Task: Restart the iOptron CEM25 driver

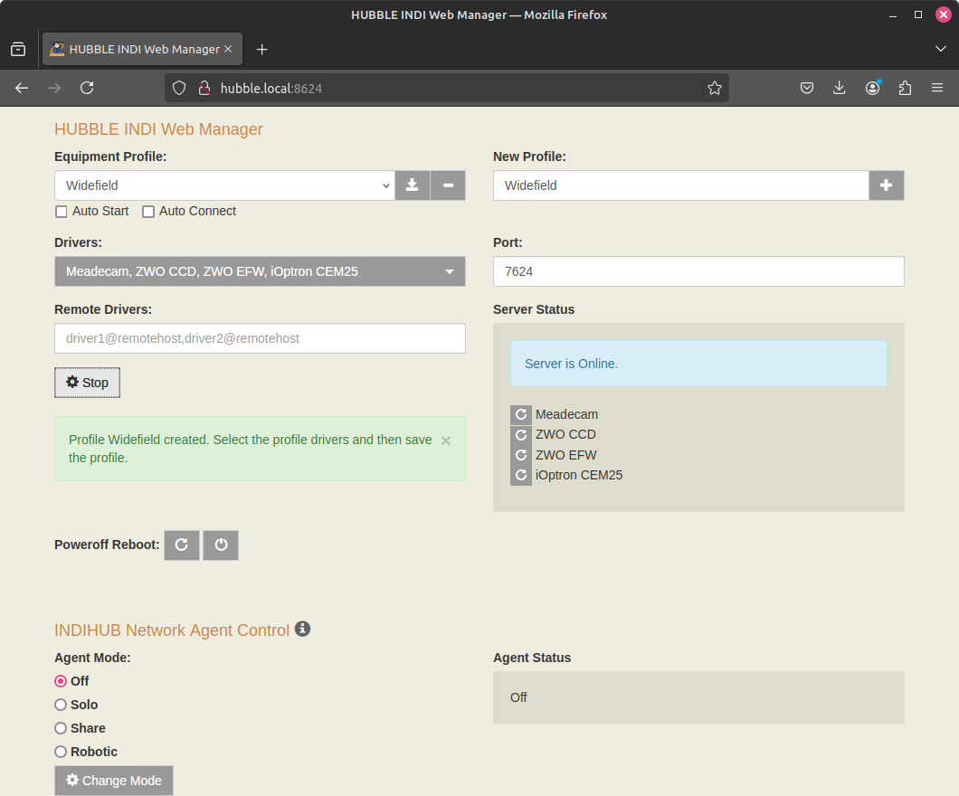Action: point(521,475)
